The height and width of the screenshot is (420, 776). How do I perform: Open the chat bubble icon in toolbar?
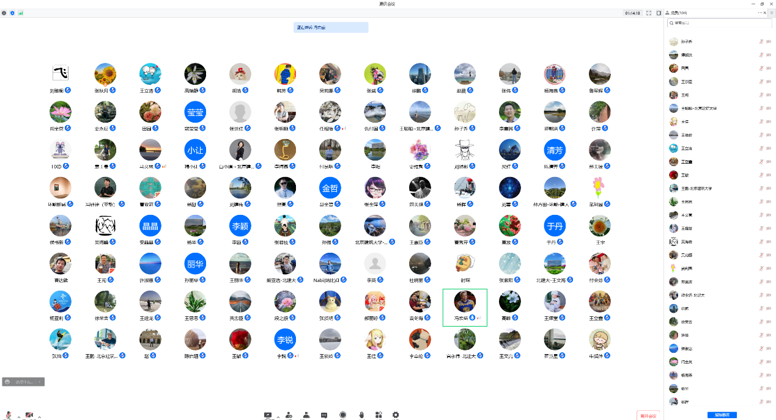(x=324, y=415)
